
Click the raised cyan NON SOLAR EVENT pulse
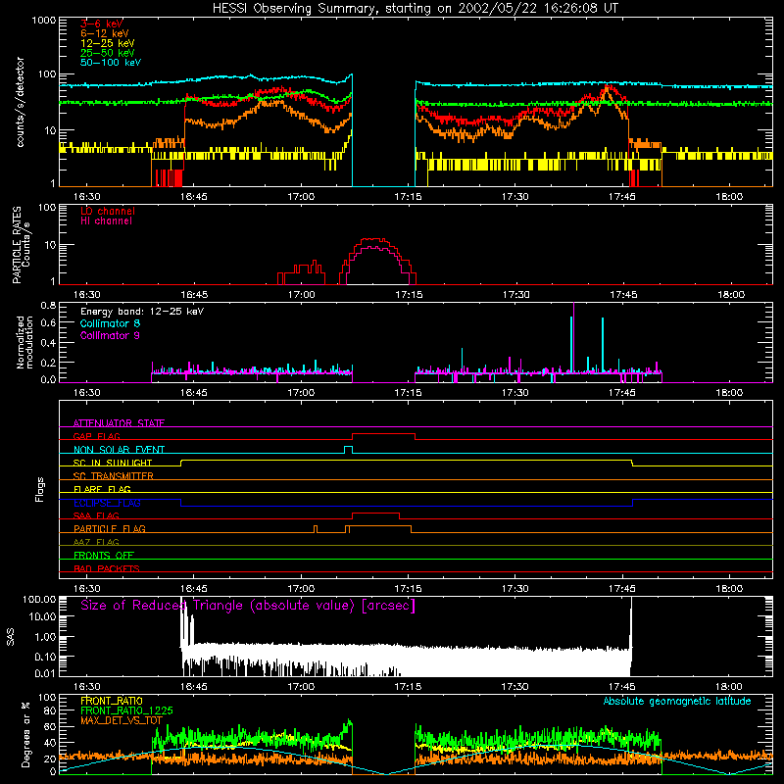coord(349,447)
